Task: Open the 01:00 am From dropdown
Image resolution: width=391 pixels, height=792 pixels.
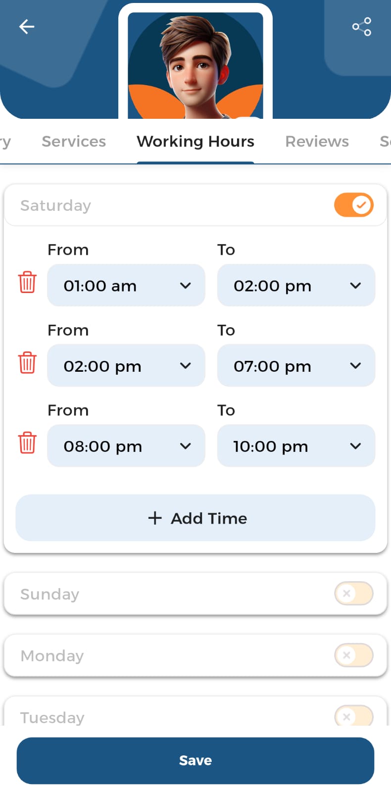Action: 126,285
